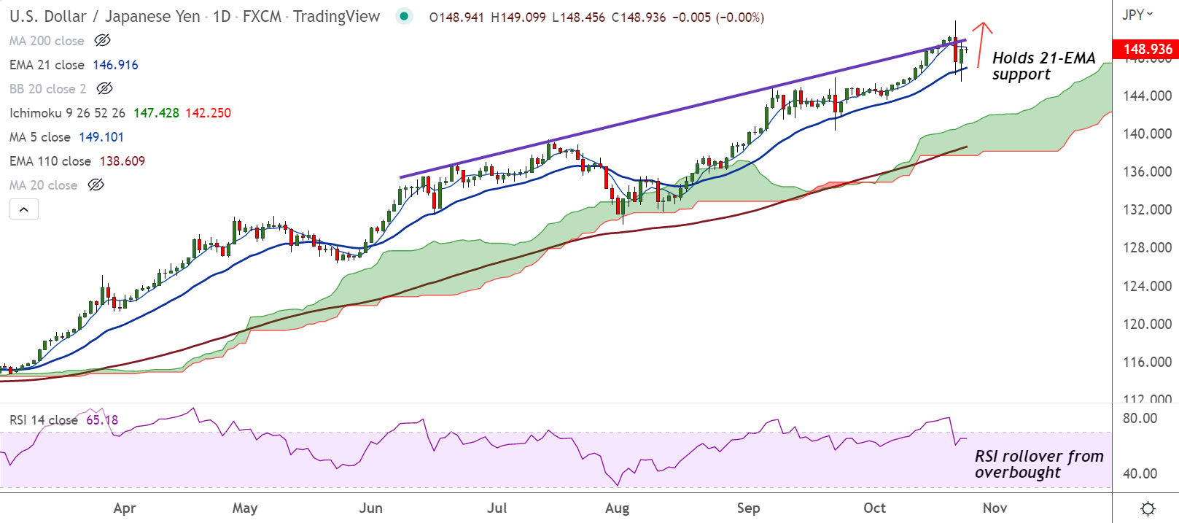1179x523 pixels.
Task: Select the EMA 110 close indicator label
Action: 50,161
